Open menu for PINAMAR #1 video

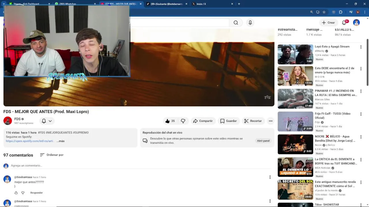tap(361, 91)
